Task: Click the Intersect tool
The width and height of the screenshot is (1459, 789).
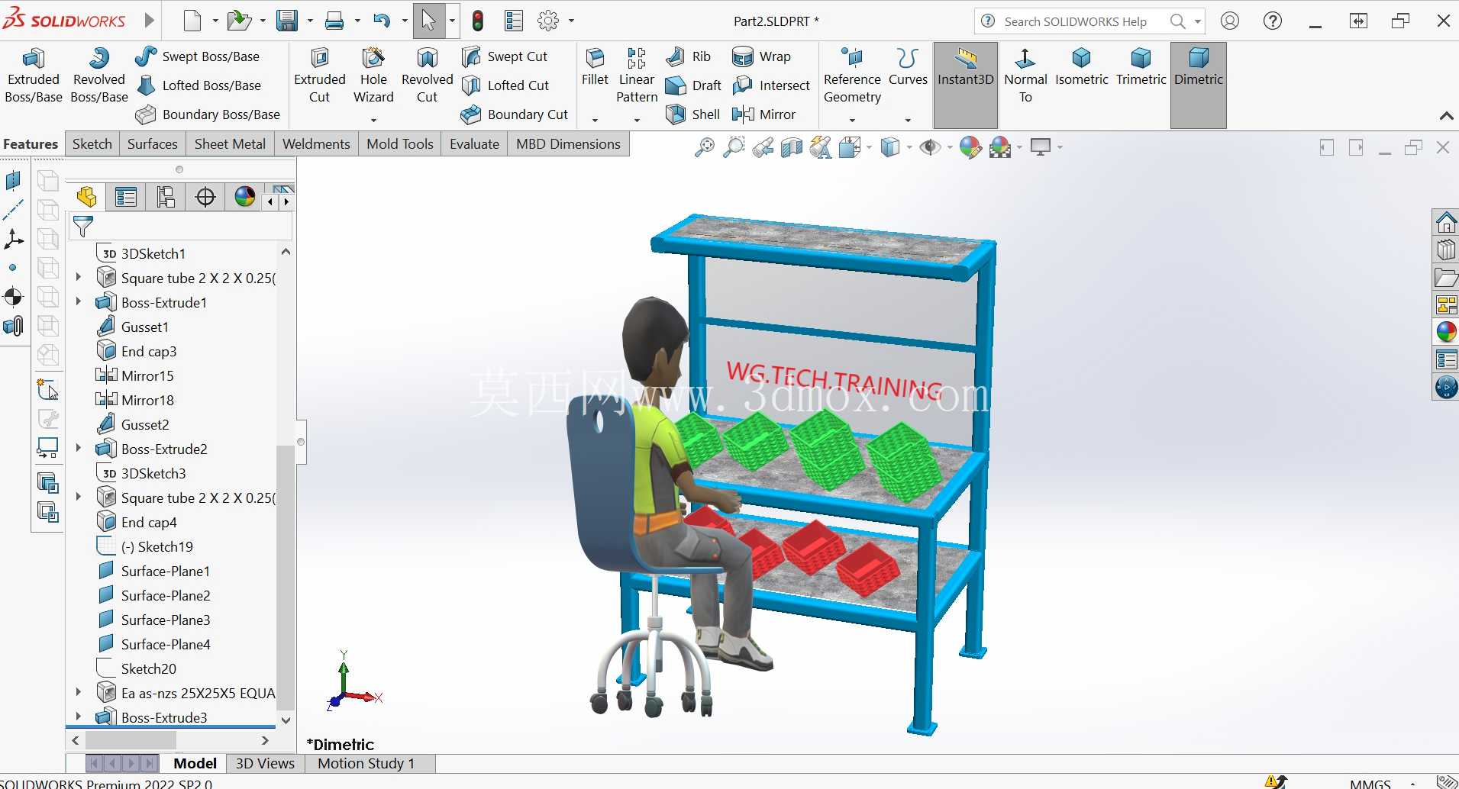Action: pos(771,85)
